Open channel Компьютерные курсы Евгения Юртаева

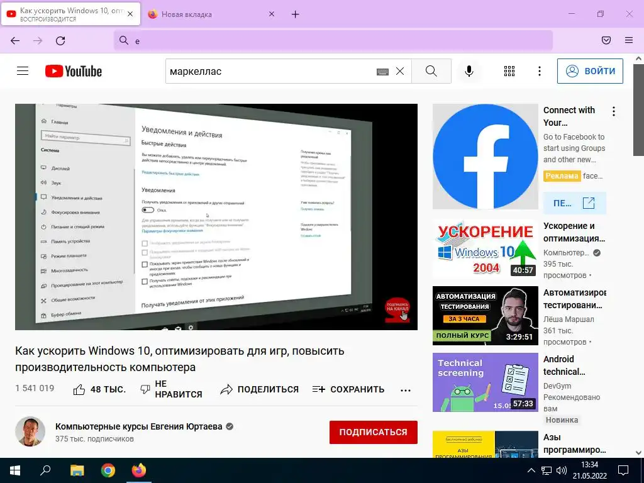coord(139,427)
